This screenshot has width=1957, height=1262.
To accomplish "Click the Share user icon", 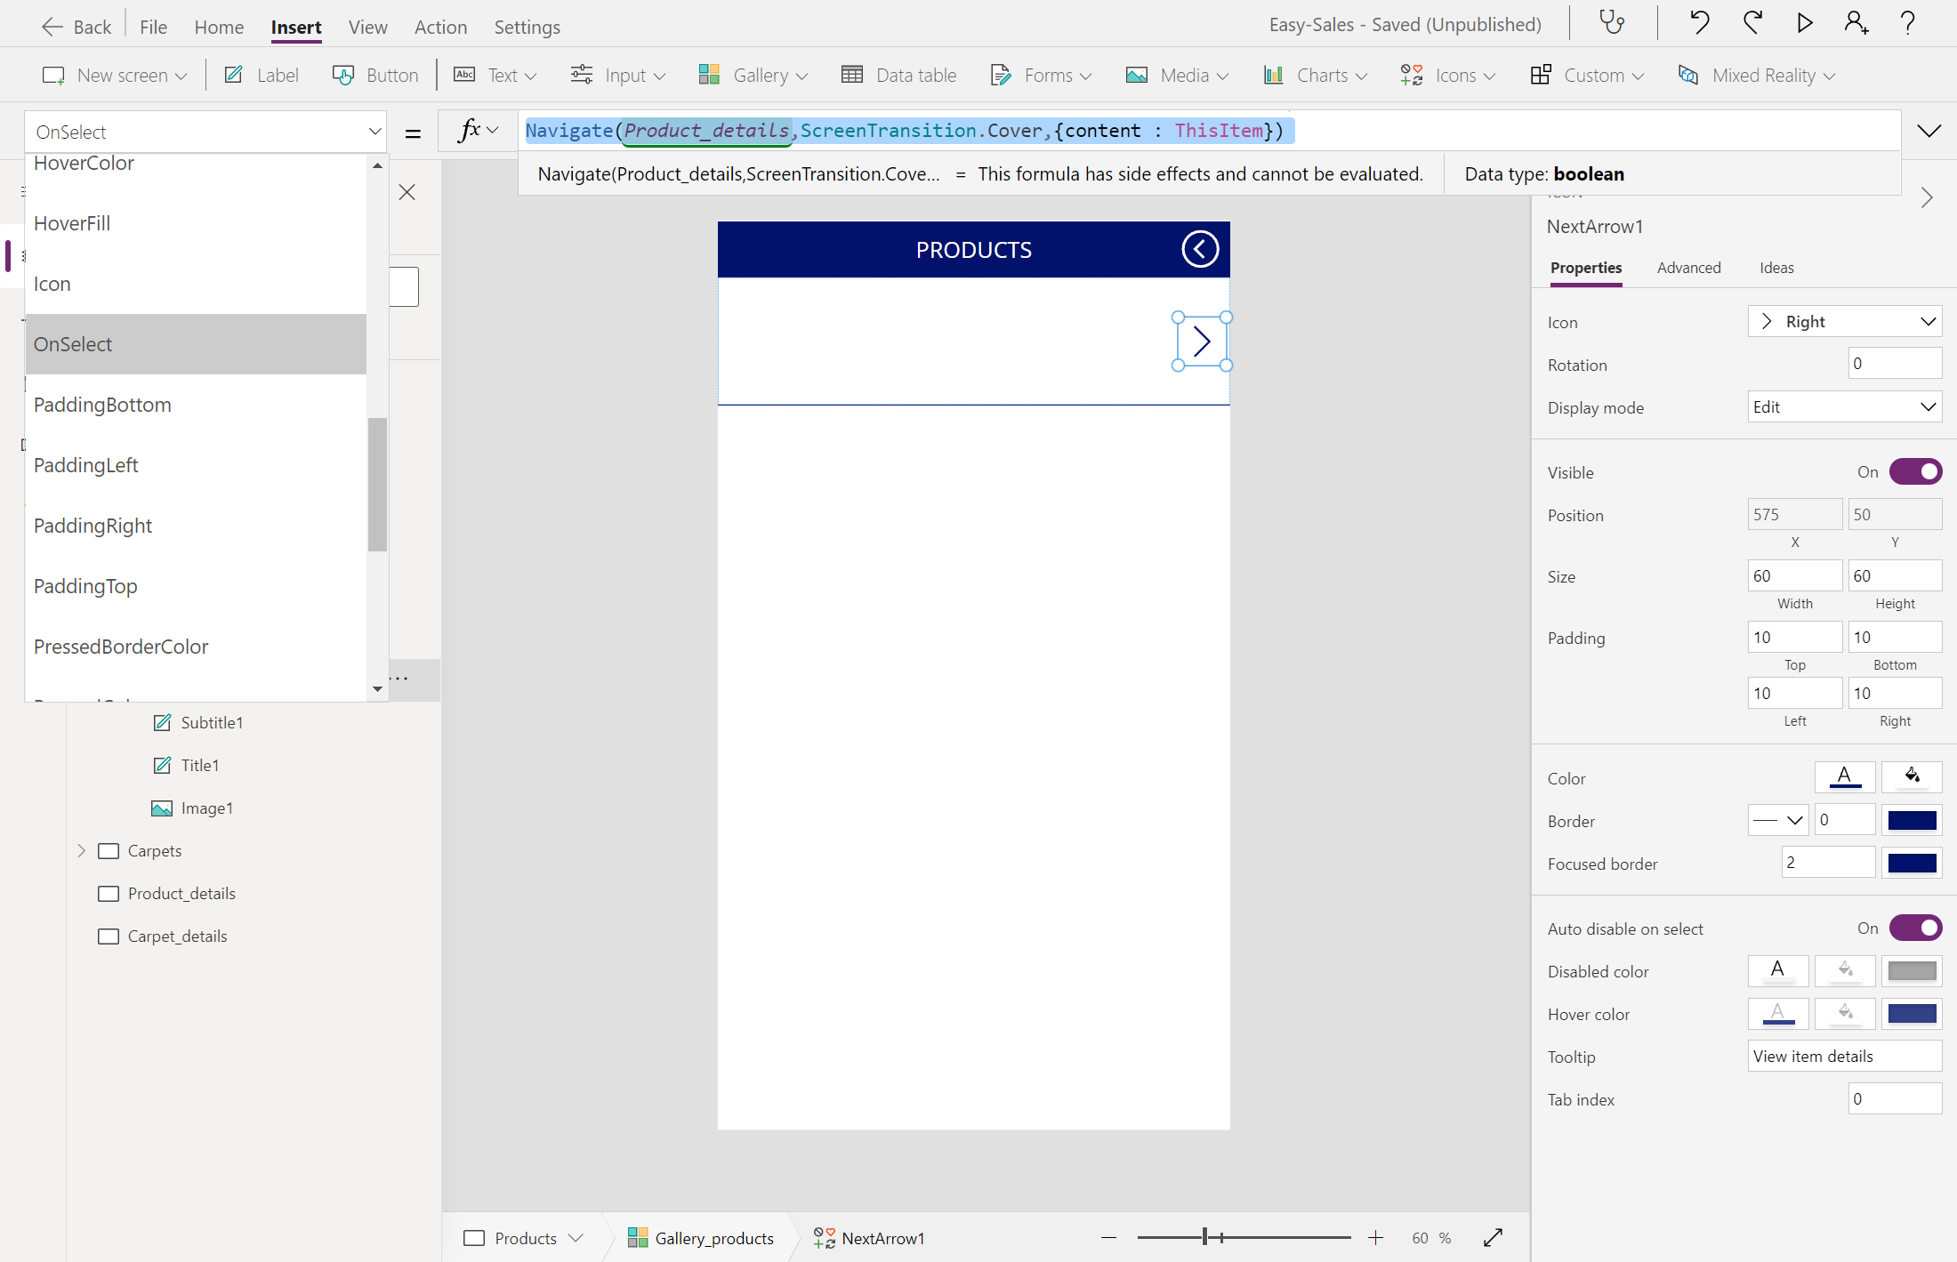I will click(x=1856, y=22).
